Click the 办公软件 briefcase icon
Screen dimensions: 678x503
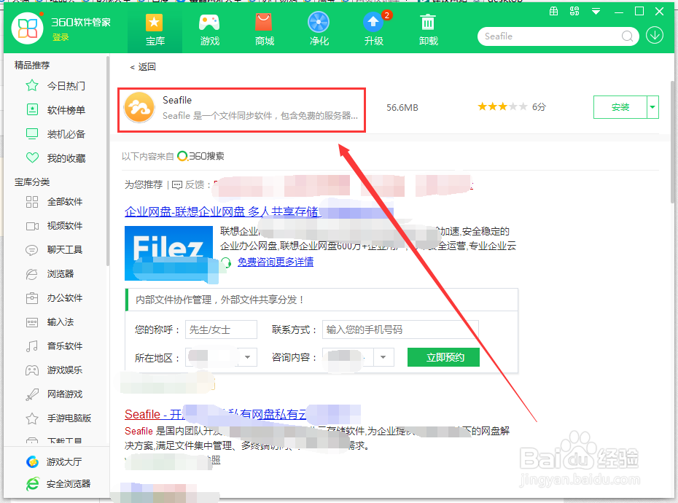pyautogui.click(x=32, y=298)
